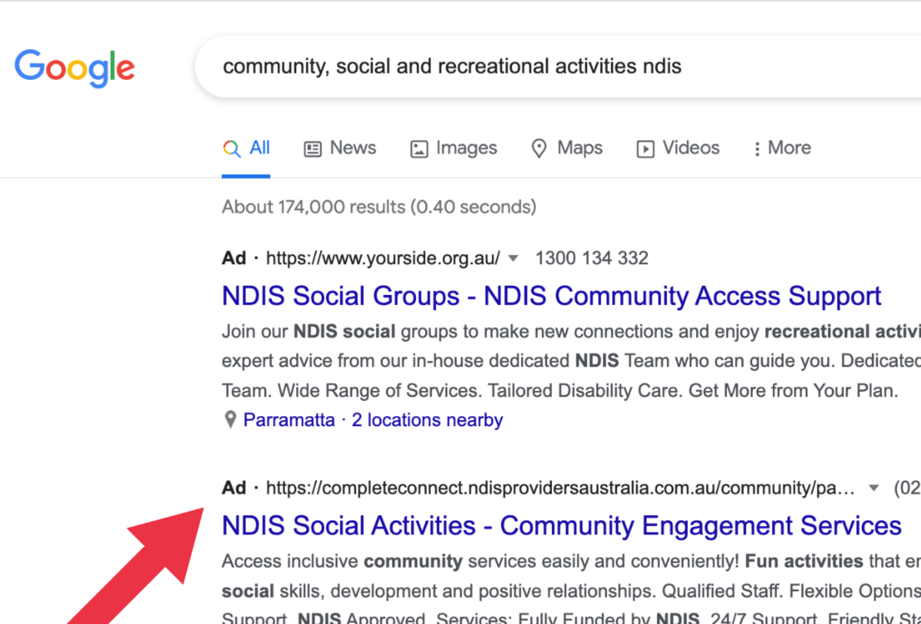This screenshot has width=921, height=624.
Task: Click inside the Google search box
Action: tap(528, 66)
